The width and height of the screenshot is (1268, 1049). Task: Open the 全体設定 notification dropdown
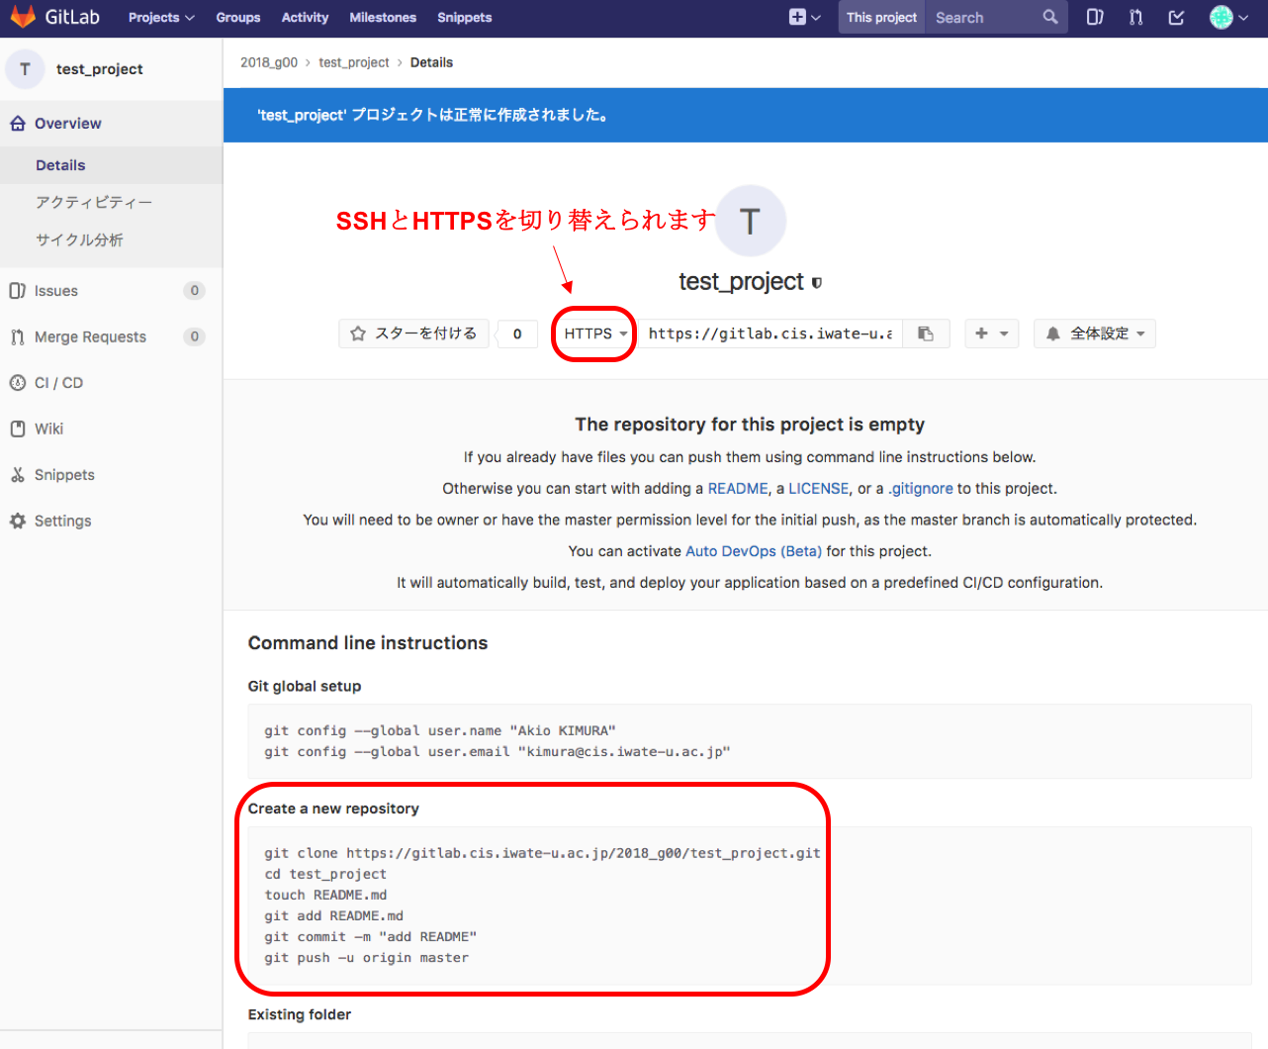(x=1095, y=334)
